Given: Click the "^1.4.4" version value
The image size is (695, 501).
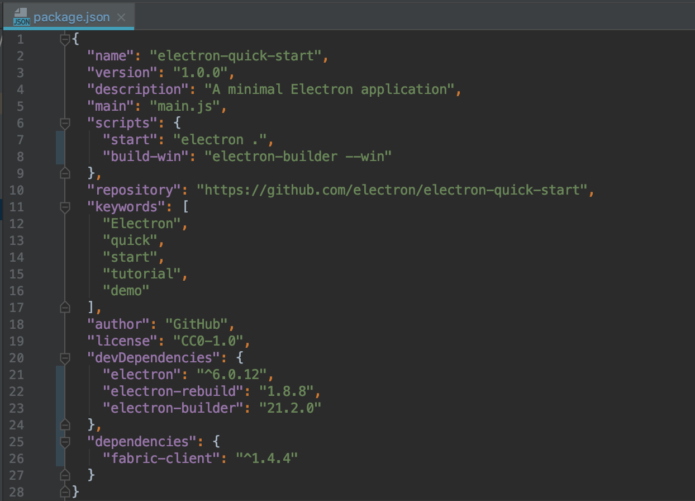Looking at the screenshot, I should coord(268,459).
